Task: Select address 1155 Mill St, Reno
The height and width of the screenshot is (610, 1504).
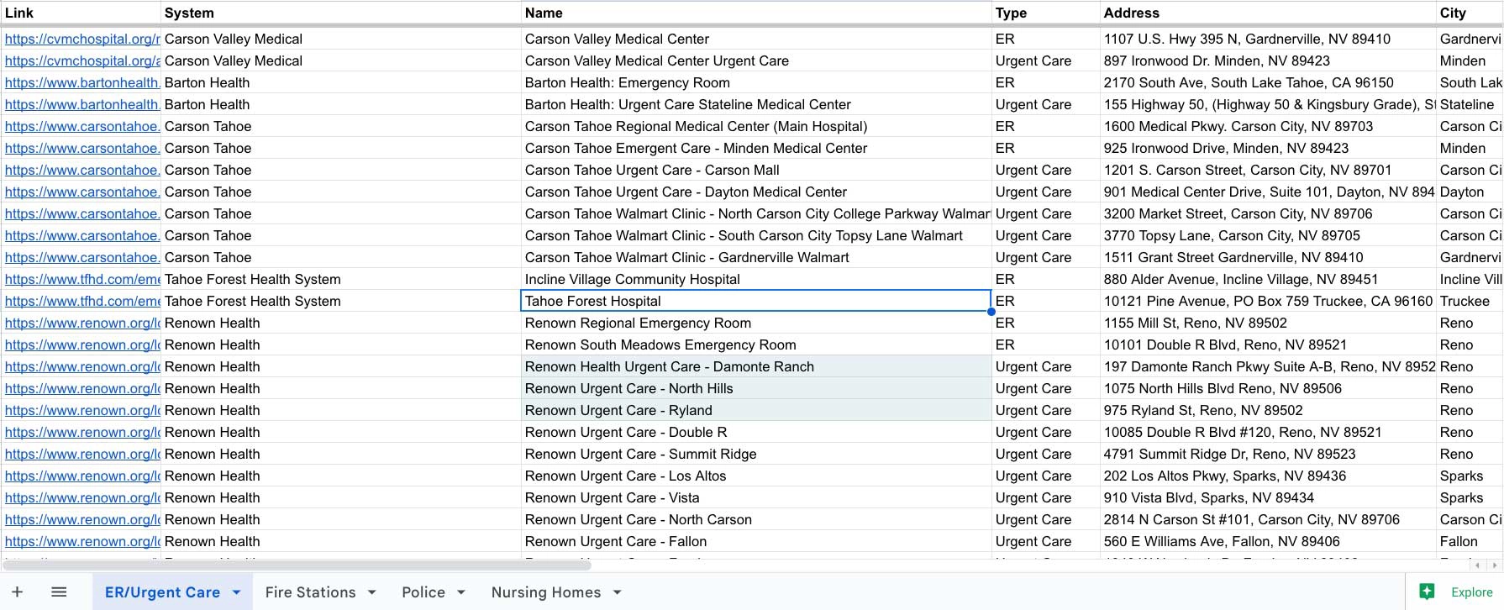Action: tap(1269, 323)
